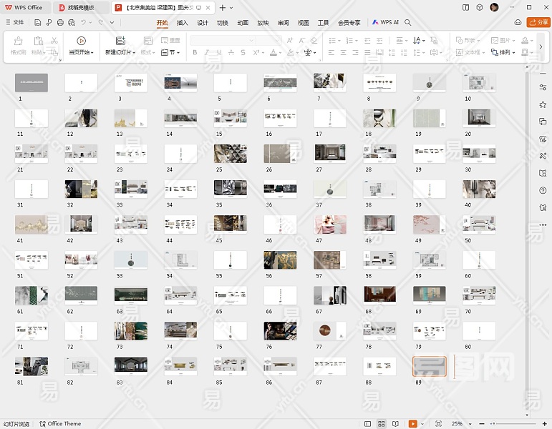The image size is (552, 429).
Task: Switch to reading view in the status bar
Action: [x=394, y=424]
